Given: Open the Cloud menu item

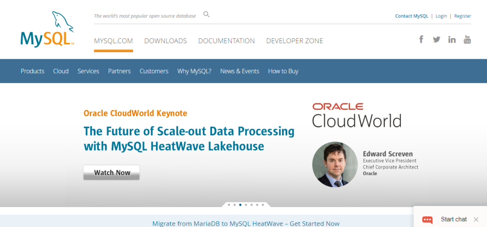Looking at the screenshot, I should [x=61, y=71].
